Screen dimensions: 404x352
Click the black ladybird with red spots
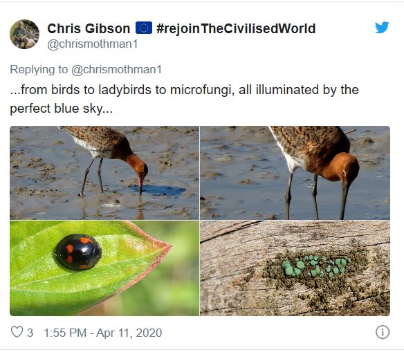click(78, 252)
